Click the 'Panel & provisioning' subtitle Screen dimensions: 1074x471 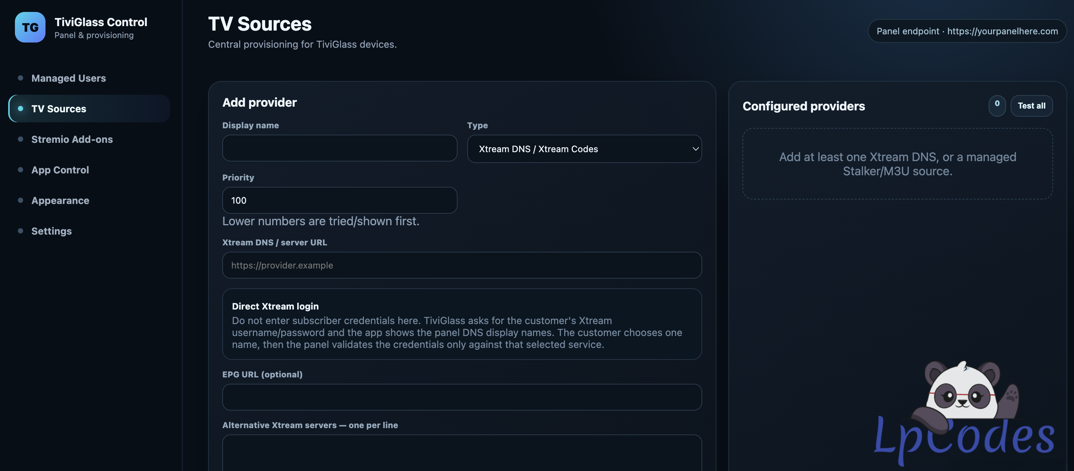click(x=94, y=35)
